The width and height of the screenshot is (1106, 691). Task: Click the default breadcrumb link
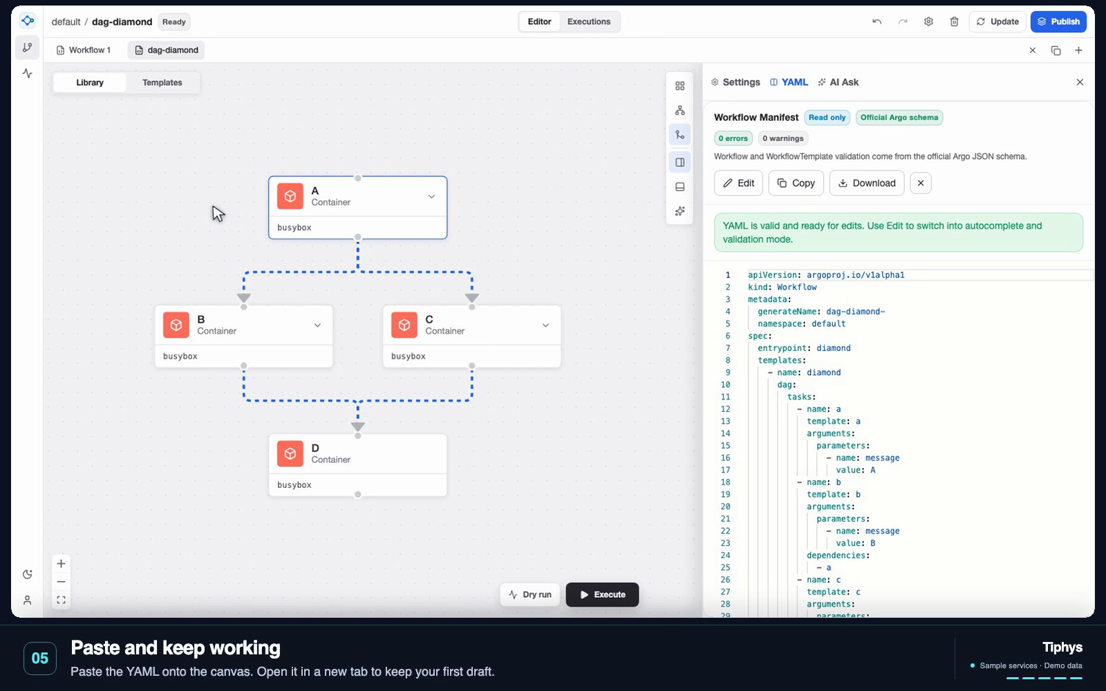[66, 22]
